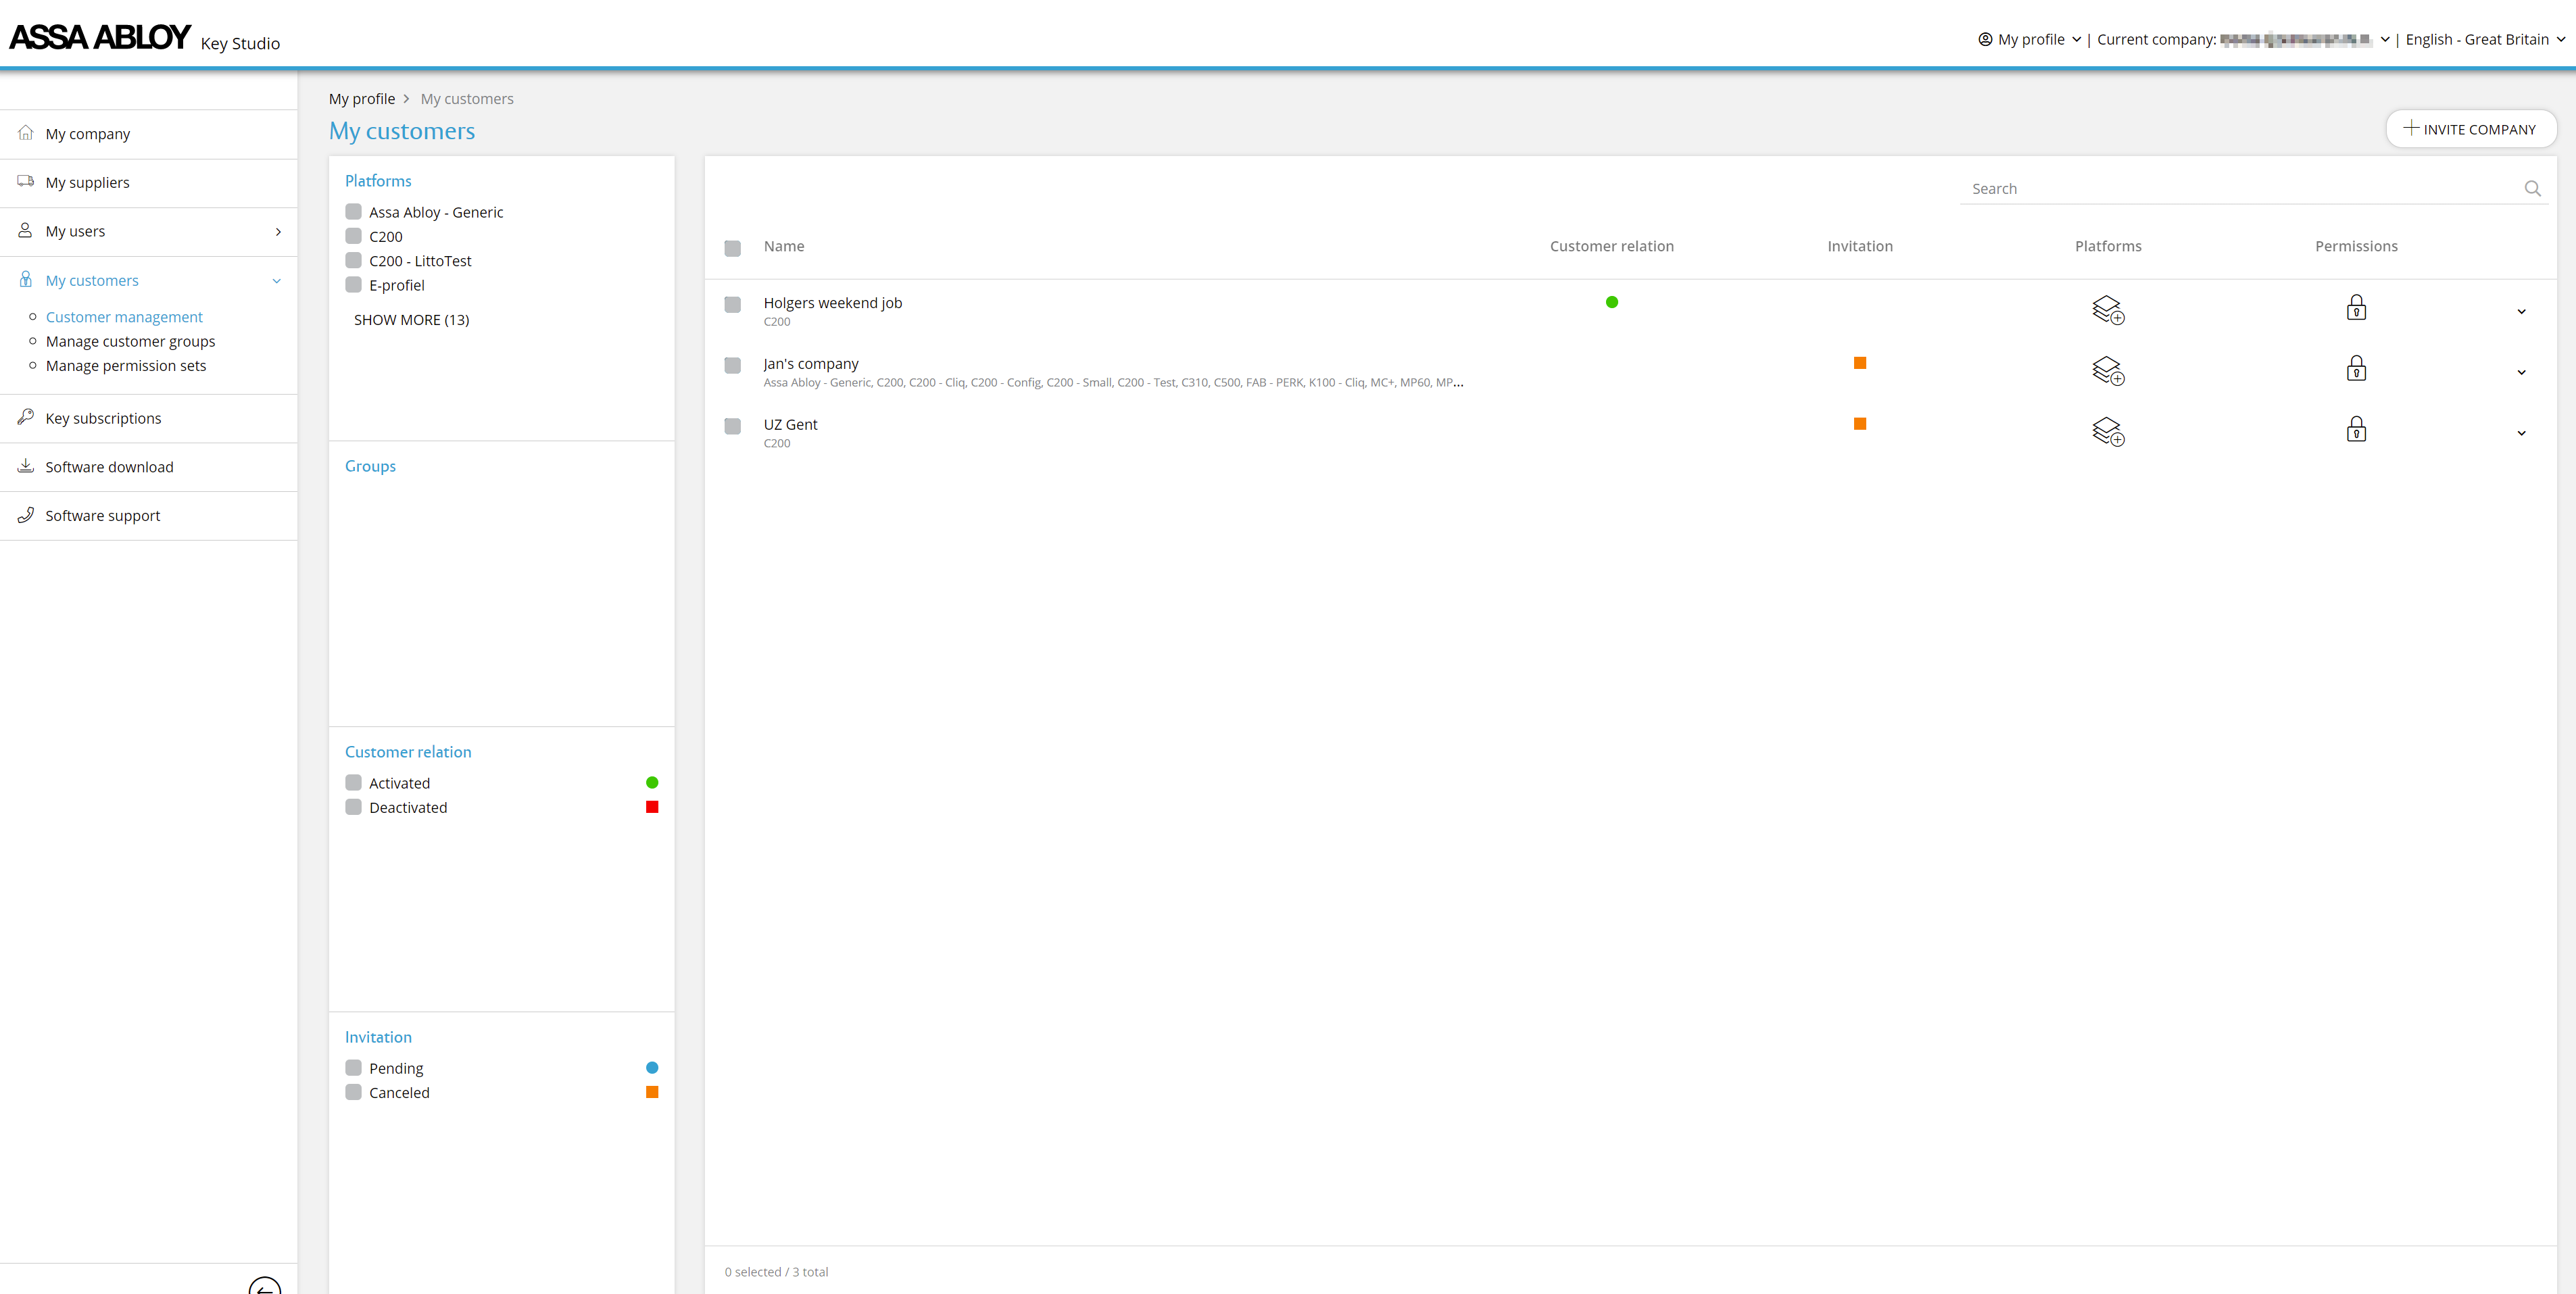Click SHOW MORE to reveal additional platforms
Viewport: 2576px width, 1294px height.
click(411, 319)
